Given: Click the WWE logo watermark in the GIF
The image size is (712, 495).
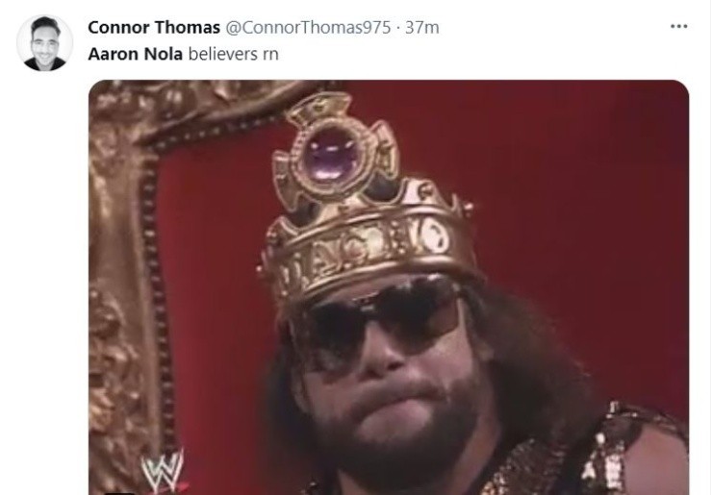Looking at the screenshot, I should pyautogui.click(x=163, y=471).
